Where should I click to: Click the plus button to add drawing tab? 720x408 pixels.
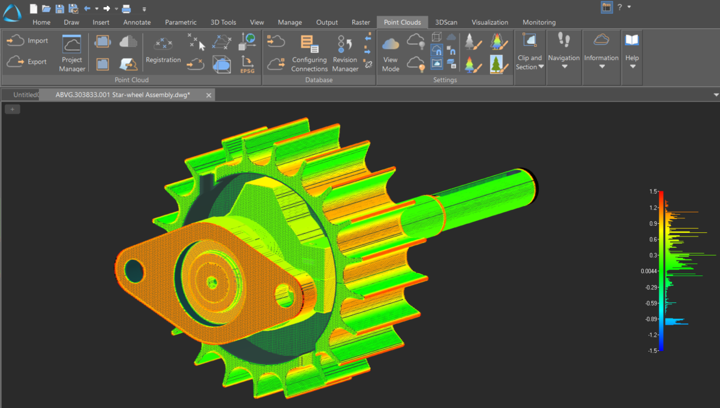coord(13,109)
